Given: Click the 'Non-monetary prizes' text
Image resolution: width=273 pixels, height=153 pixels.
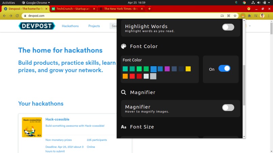Looking at the screenshot, I should click(x=59, y=140).
